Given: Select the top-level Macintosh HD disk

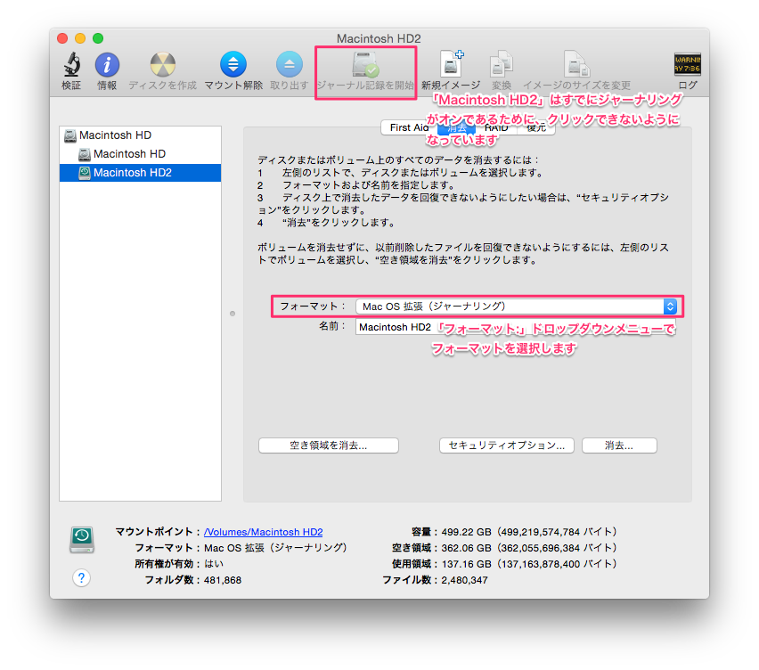Looking at the screenshot, I should coord(140,135).
